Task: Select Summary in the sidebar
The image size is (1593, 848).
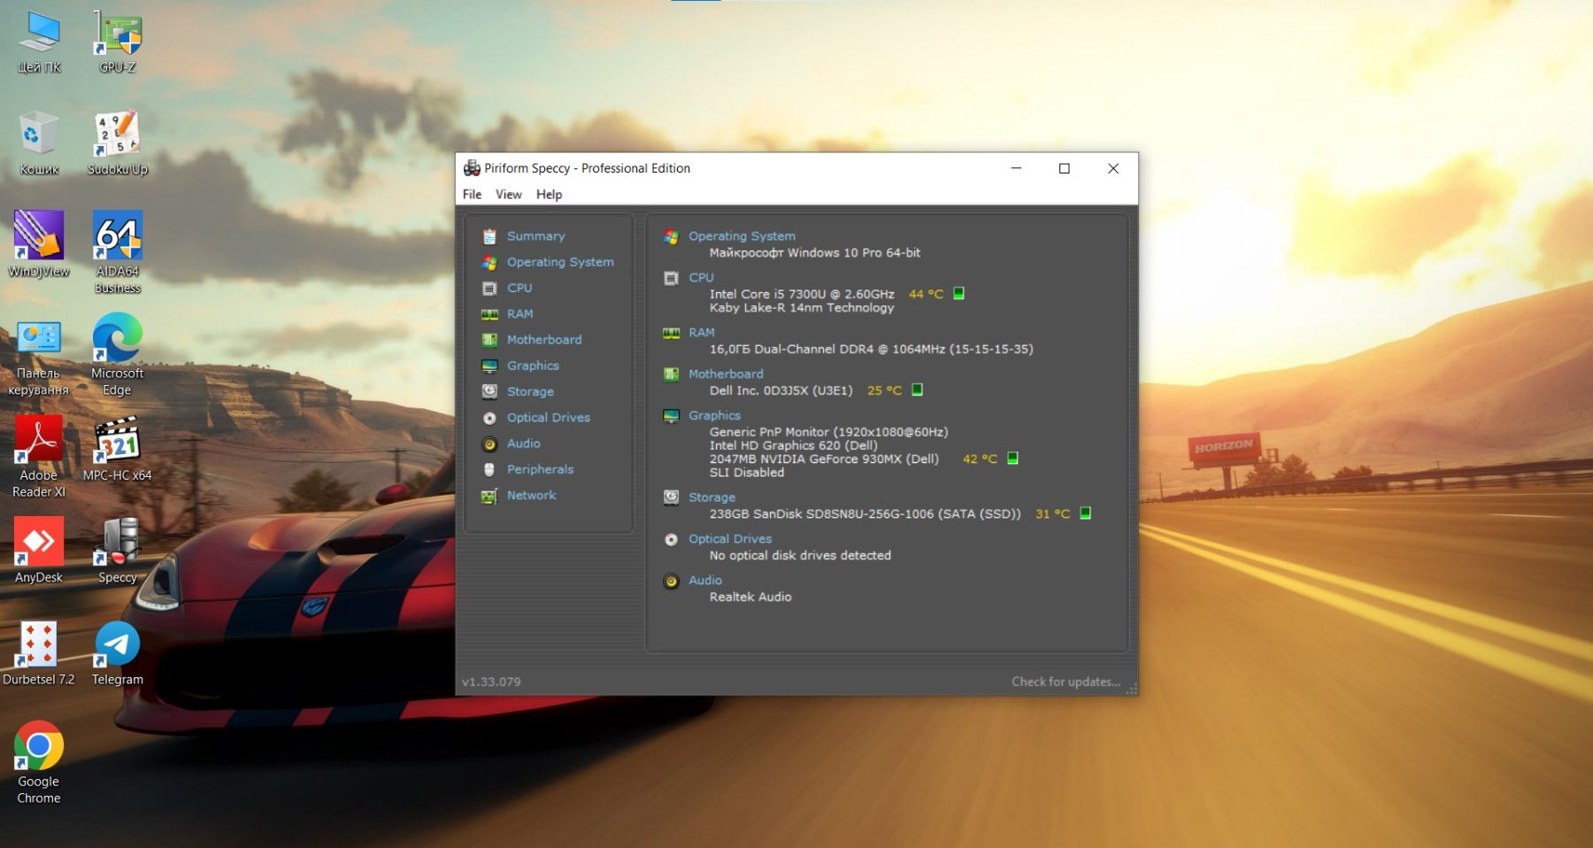Action: point(535,236)
